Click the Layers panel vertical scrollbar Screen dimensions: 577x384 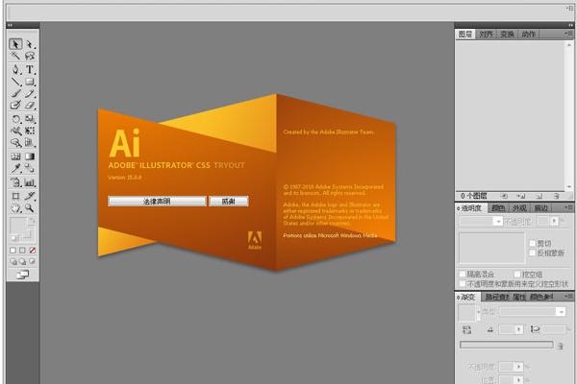(x=565, y=113)
